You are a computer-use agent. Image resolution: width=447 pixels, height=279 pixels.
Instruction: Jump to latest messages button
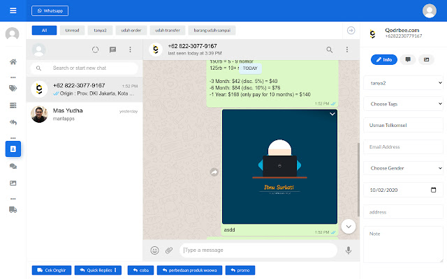pyautogui.click(x=349, y=227)
